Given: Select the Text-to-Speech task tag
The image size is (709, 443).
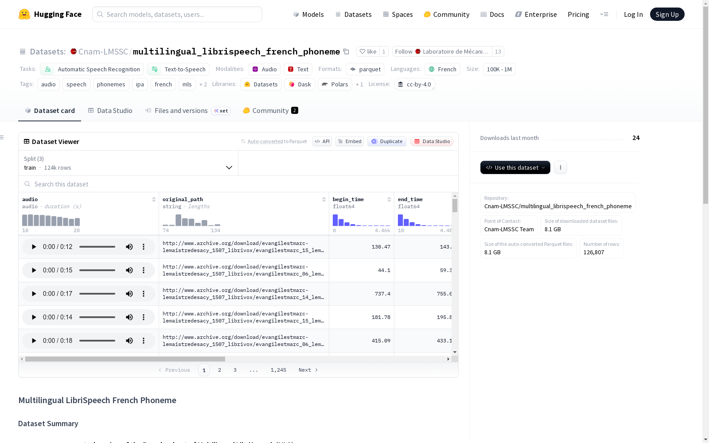Looking at the screenshot, I should pos(178,69).
